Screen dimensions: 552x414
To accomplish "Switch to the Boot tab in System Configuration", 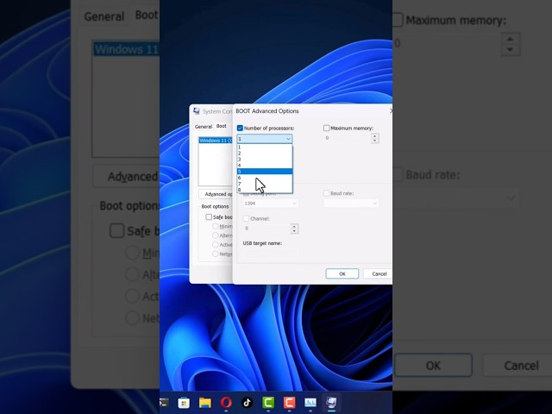I will click(x=222, y=126).
